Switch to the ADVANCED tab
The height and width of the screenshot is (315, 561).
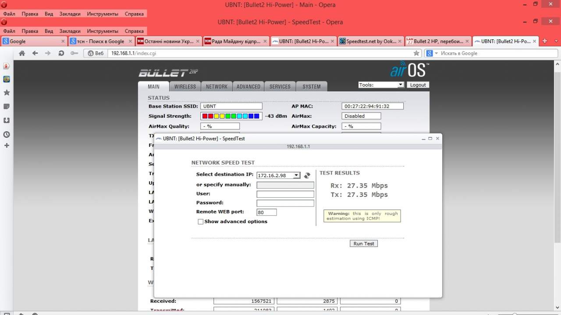click(249, 87)
